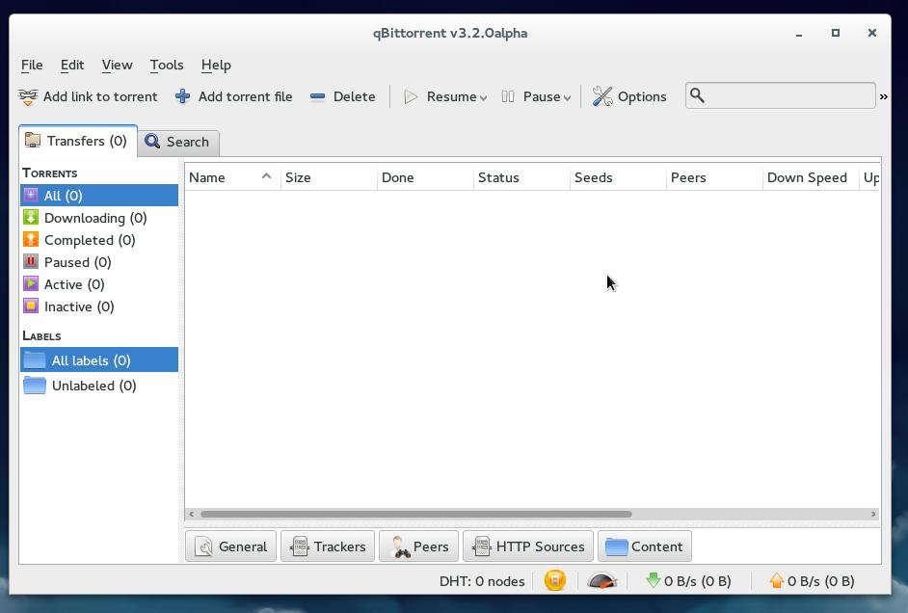The height and width of the screenshot is (613, 908).
Task: Toggle the Trackers panel button
Action: [328, 546]
